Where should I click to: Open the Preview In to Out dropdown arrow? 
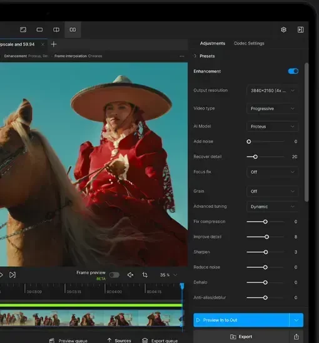pyautogui.click(x=296, y=320)
